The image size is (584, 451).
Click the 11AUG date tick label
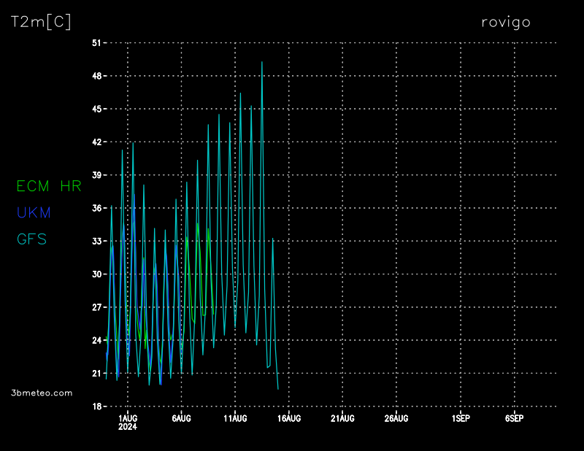pos(235,418)
